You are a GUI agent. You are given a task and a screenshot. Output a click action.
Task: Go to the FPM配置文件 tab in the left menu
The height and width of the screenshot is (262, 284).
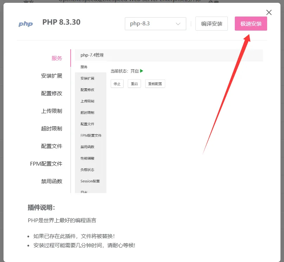46,164
